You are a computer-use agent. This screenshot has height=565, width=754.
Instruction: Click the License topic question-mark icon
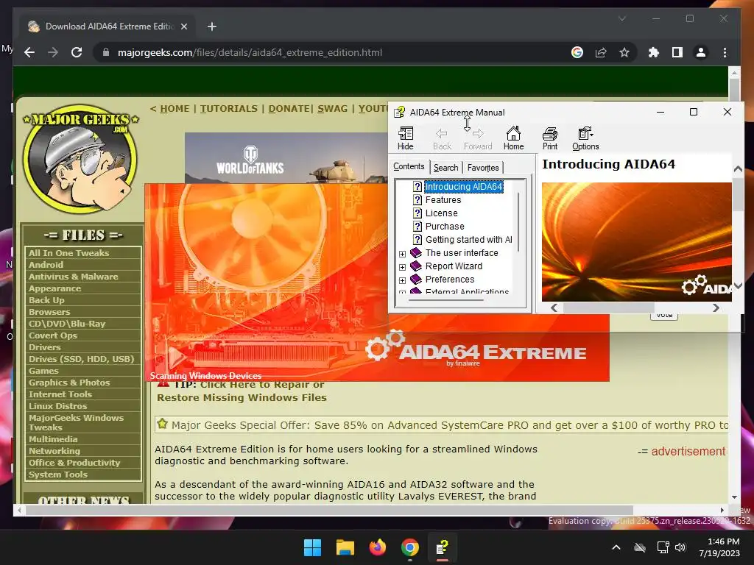pos(417,213)
